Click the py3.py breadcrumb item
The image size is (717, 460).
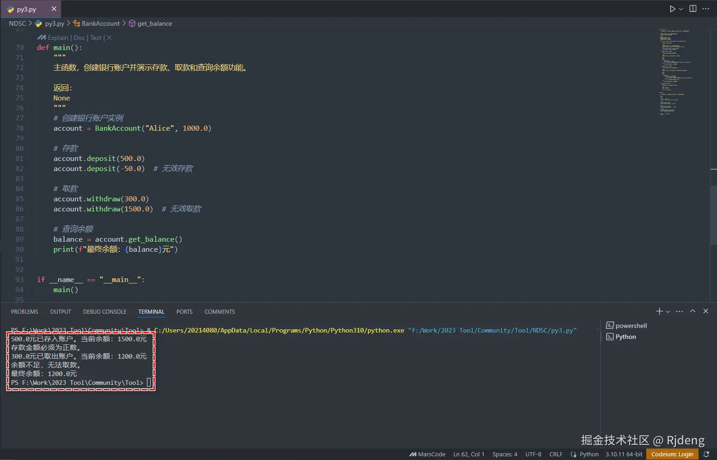coord(50,23)
